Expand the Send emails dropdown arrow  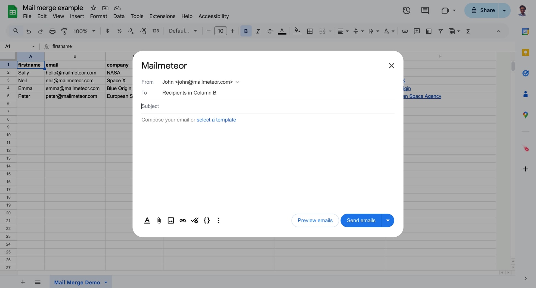tap(388, 220)
